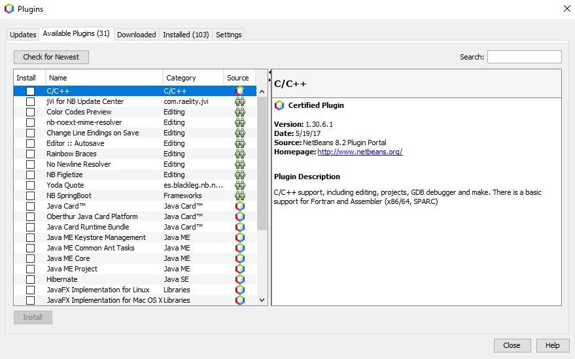Select the Java Card Runtime Bundle row
This screenshot has height=359, width=575.
click(x=135, y=227)
